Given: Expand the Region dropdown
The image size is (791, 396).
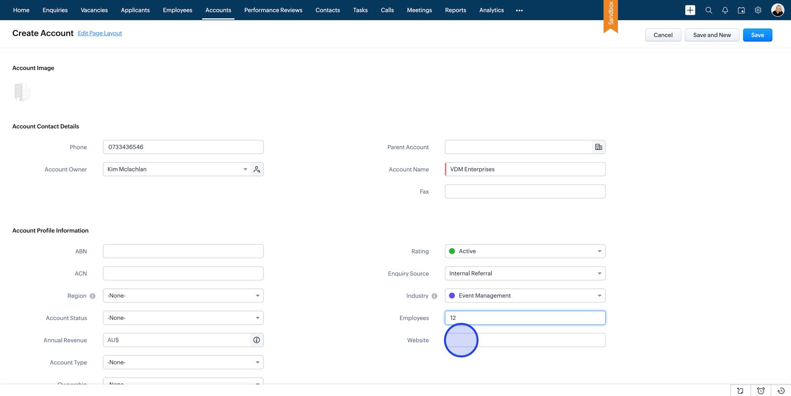Looking at the screenshot, I should click(183, 296).
